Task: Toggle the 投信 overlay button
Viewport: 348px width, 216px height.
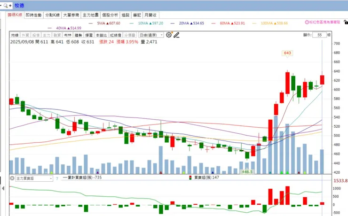Action: click(x=36, y=35)
